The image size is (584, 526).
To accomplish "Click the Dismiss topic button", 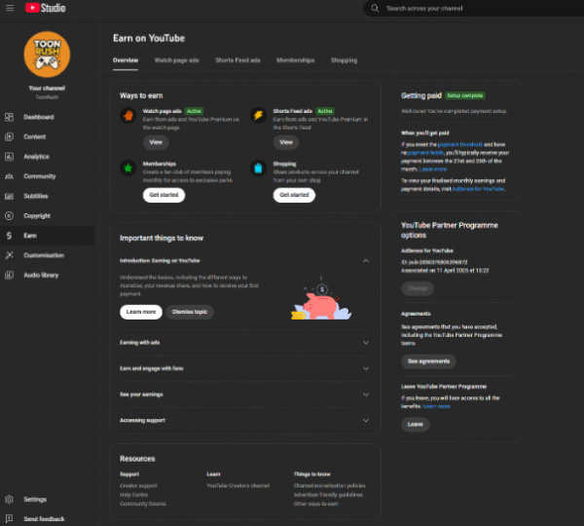I will pos(190,312).
